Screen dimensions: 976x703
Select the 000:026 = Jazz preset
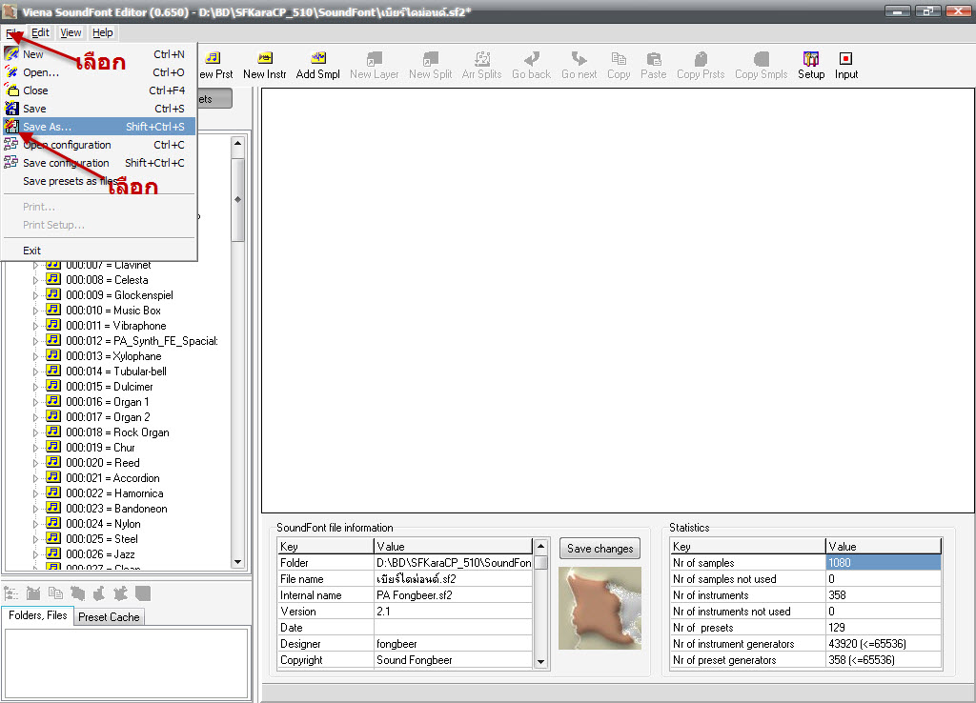tap(100, 554)
